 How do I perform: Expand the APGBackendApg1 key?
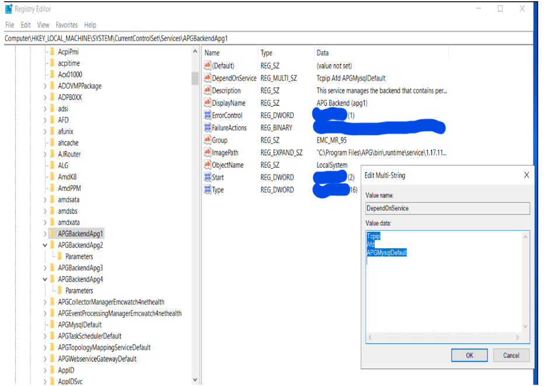tap(45, 234)
